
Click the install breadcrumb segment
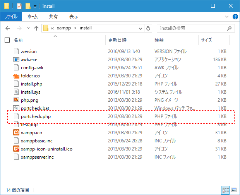pos(86,28)
